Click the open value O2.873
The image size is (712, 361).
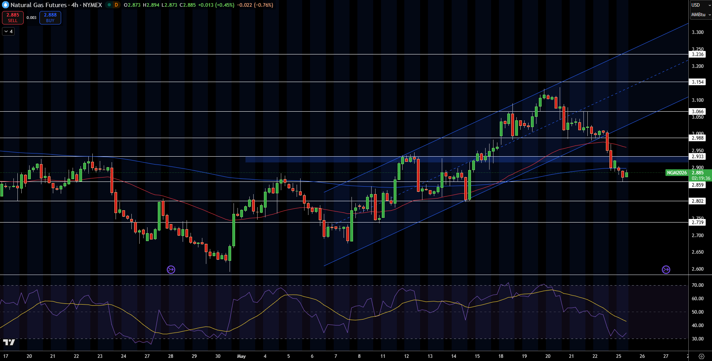[x=132, y=5]
